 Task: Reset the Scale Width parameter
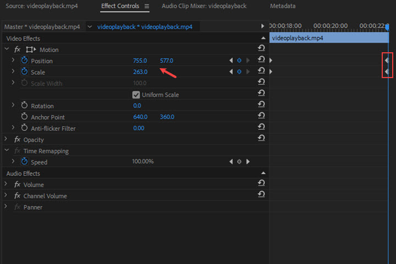261,81
